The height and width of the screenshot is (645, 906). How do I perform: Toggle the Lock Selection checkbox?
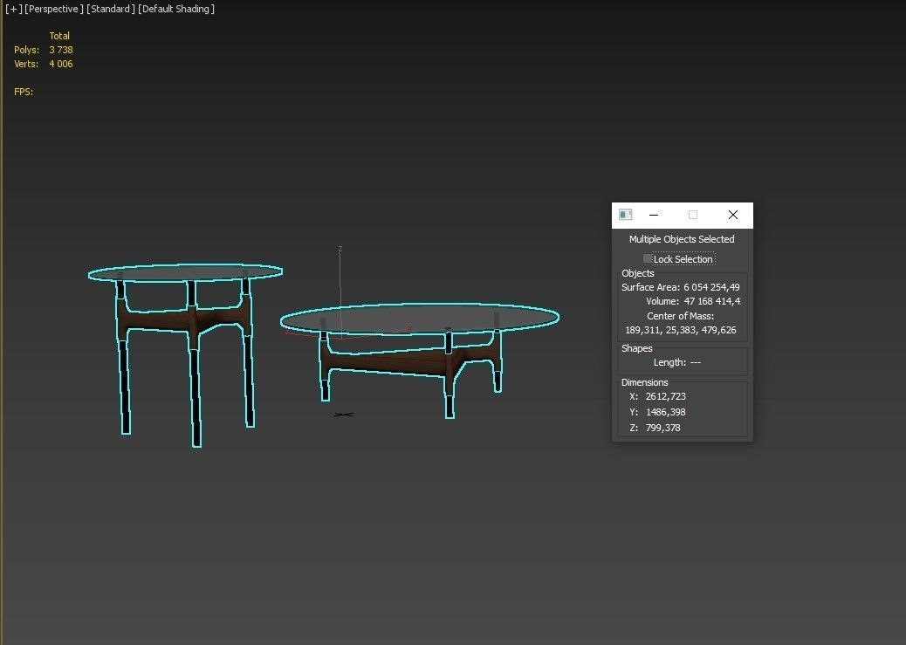tap(648, 258)
